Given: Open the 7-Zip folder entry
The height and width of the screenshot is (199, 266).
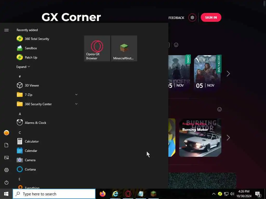Looking at the screenshot, I should pos(47,95).
